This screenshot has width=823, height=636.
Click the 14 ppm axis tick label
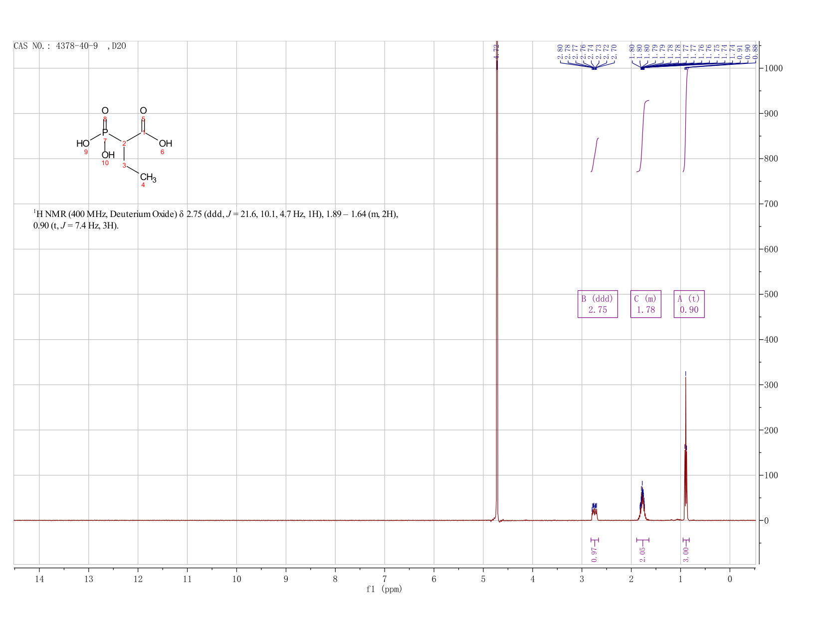[39, 579]
